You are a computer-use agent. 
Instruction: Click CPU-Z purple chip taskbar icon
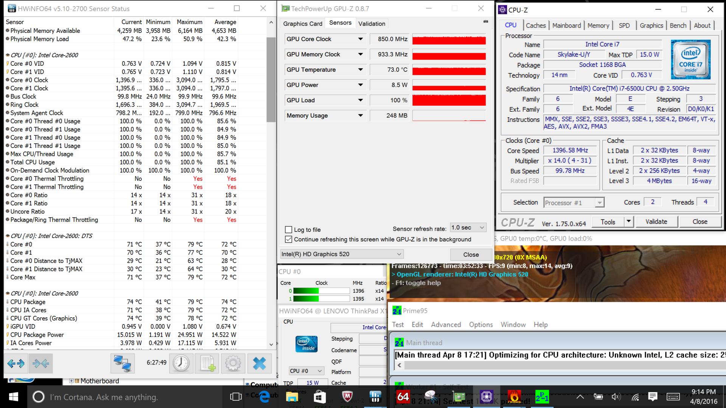click(486, 397)
